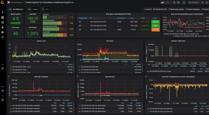Open dashboard settings gear in top toolbar
The width and height of the screenshot is (209, 115).
pos(178,2)
